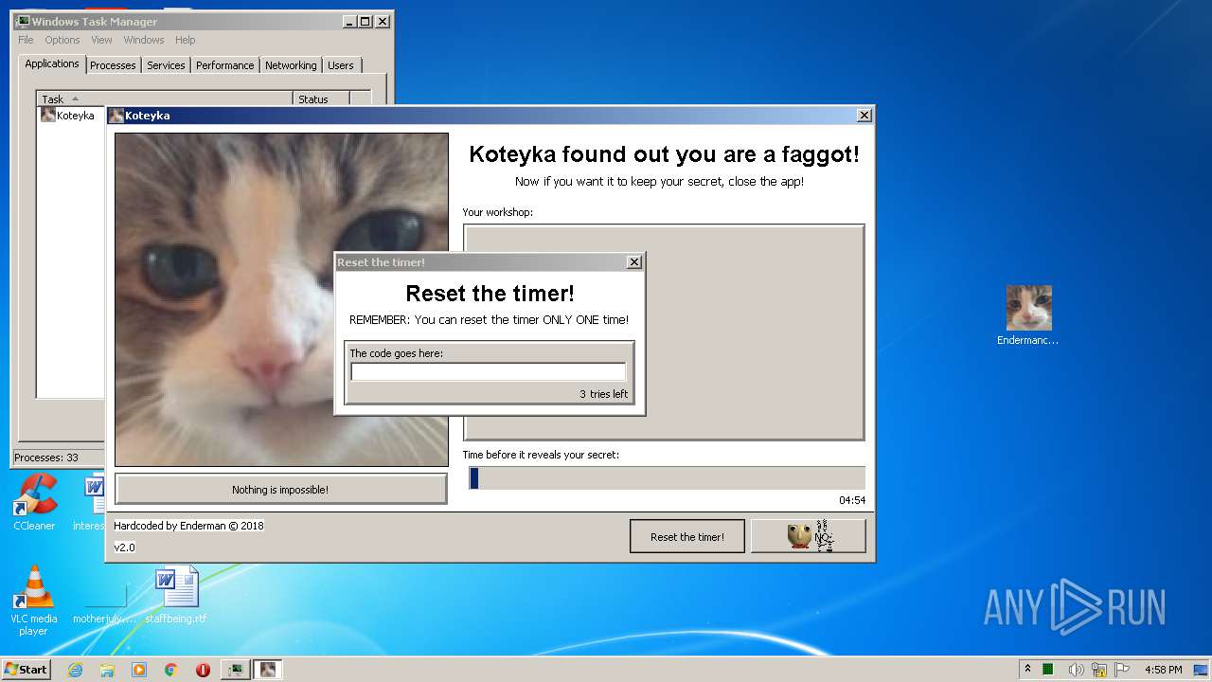Show hidden system tray icons
1212x682 pixels.
pyautogui.click(x=1028, y=669)
